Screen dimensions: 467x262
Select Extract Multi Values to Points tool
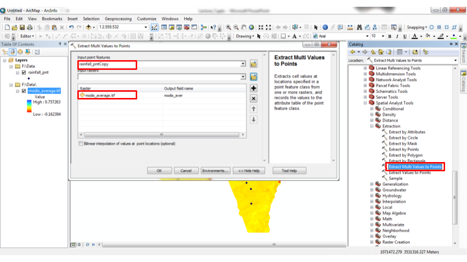click(x=415, y=167)
